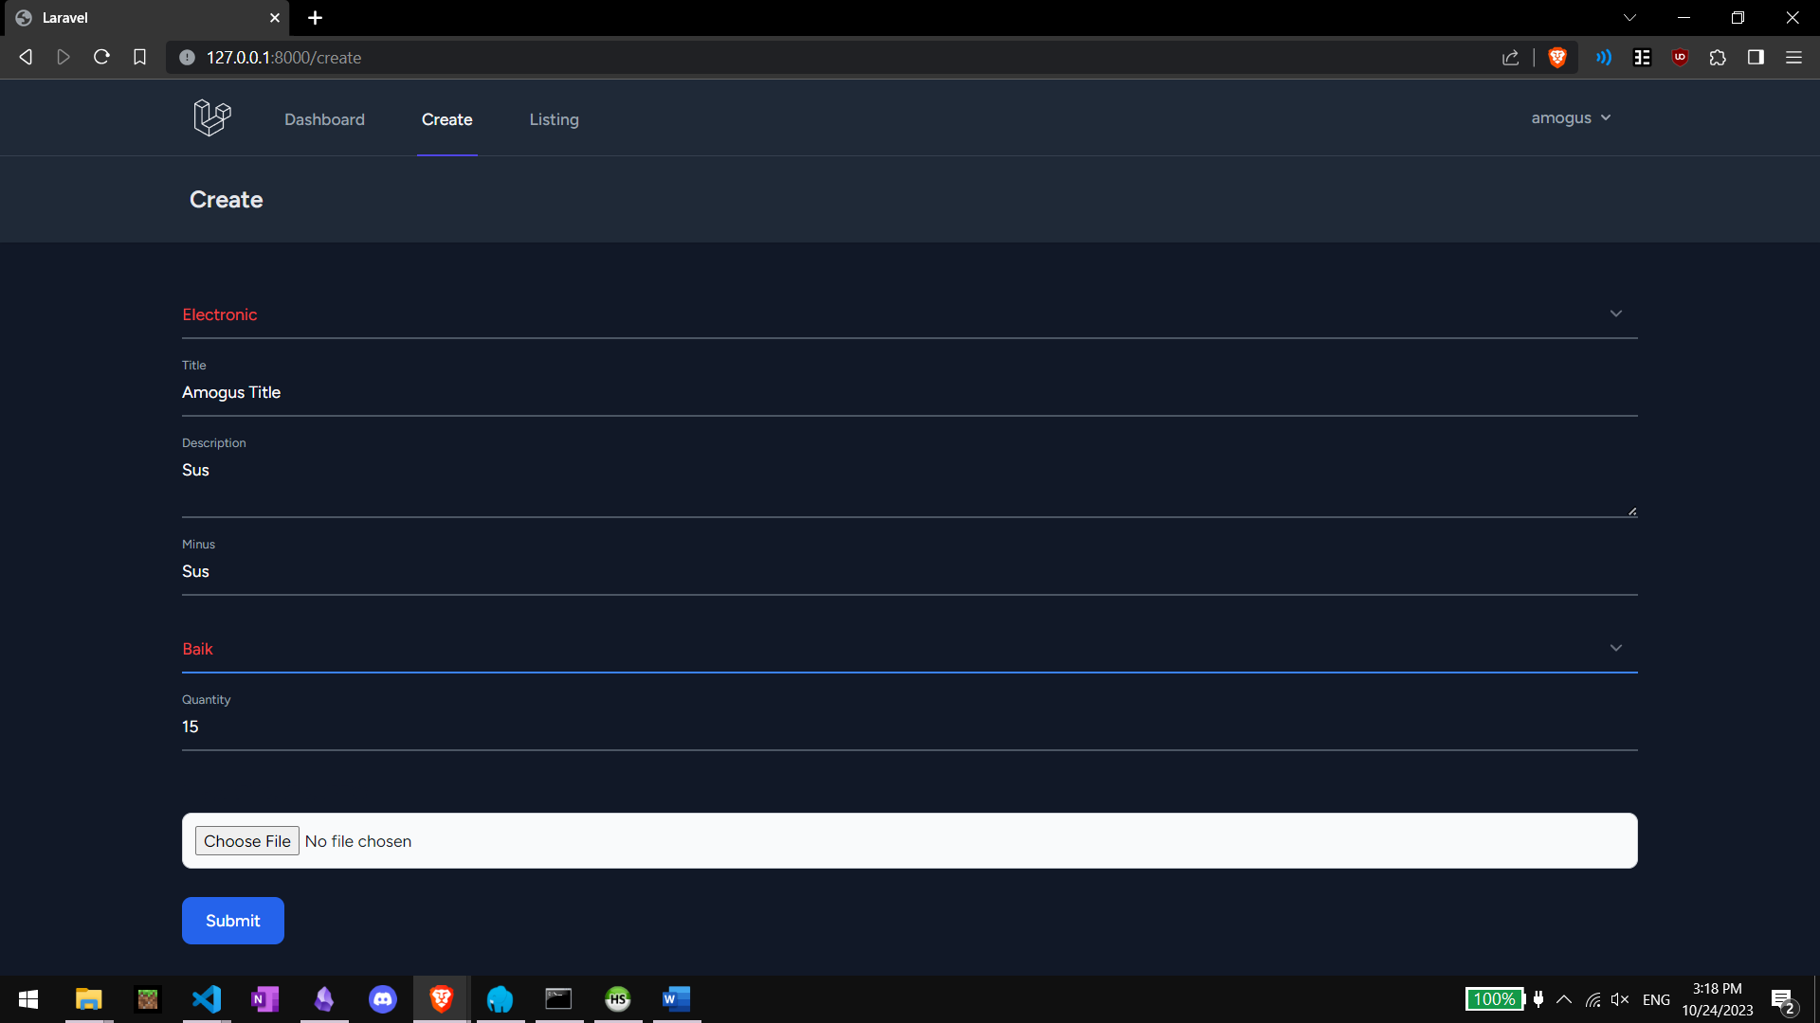This screenshot has height=1023, width=1820.
Task: Click the Choose File button
Action: 246,841
